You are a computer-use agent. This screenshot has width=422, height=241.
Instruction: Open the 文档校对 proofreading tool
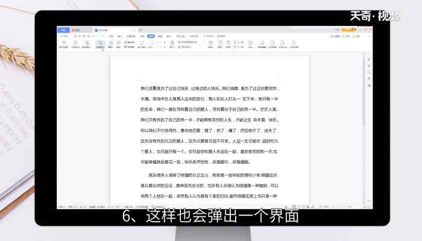(x=75, y=44)
